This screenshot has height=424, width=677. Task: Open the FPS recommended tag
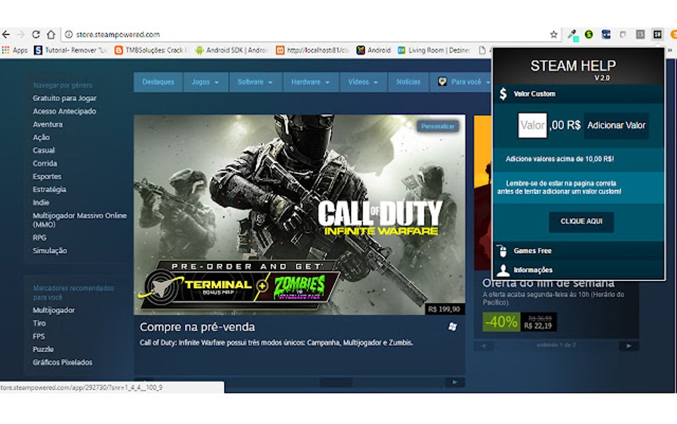tap(38, 336)
